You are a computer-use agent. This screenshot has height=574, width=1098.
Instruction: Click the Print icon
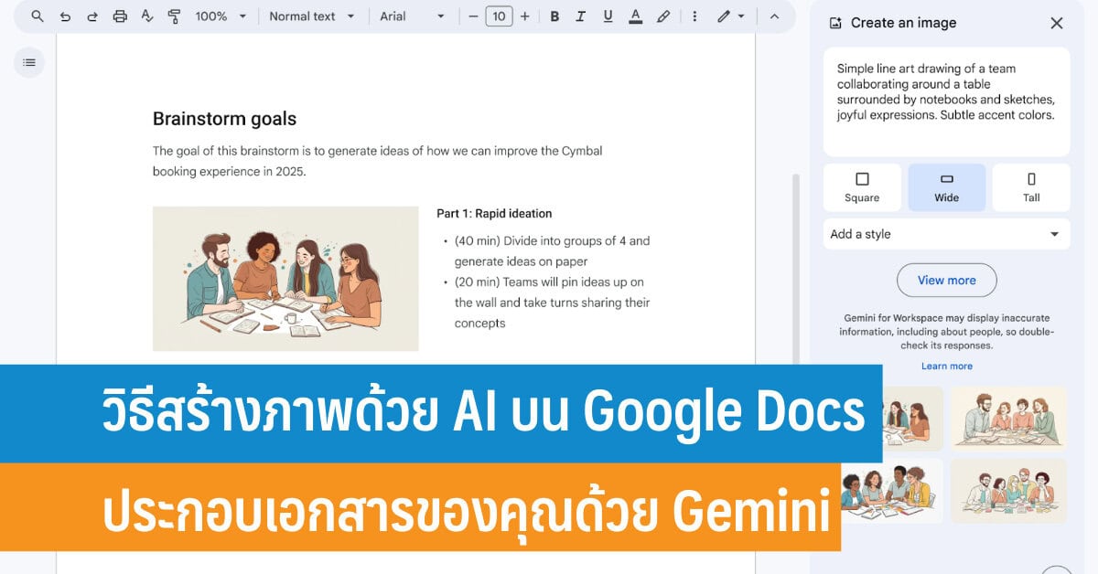(118, 16)
